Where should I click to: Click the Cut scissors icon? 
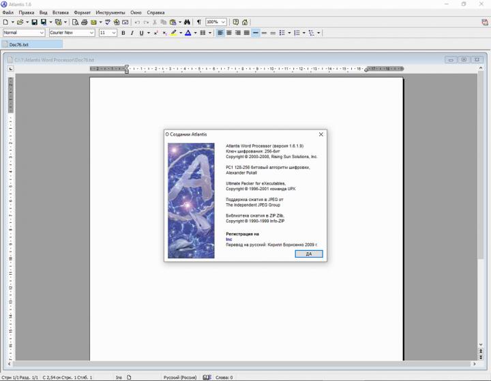(154, 22)
